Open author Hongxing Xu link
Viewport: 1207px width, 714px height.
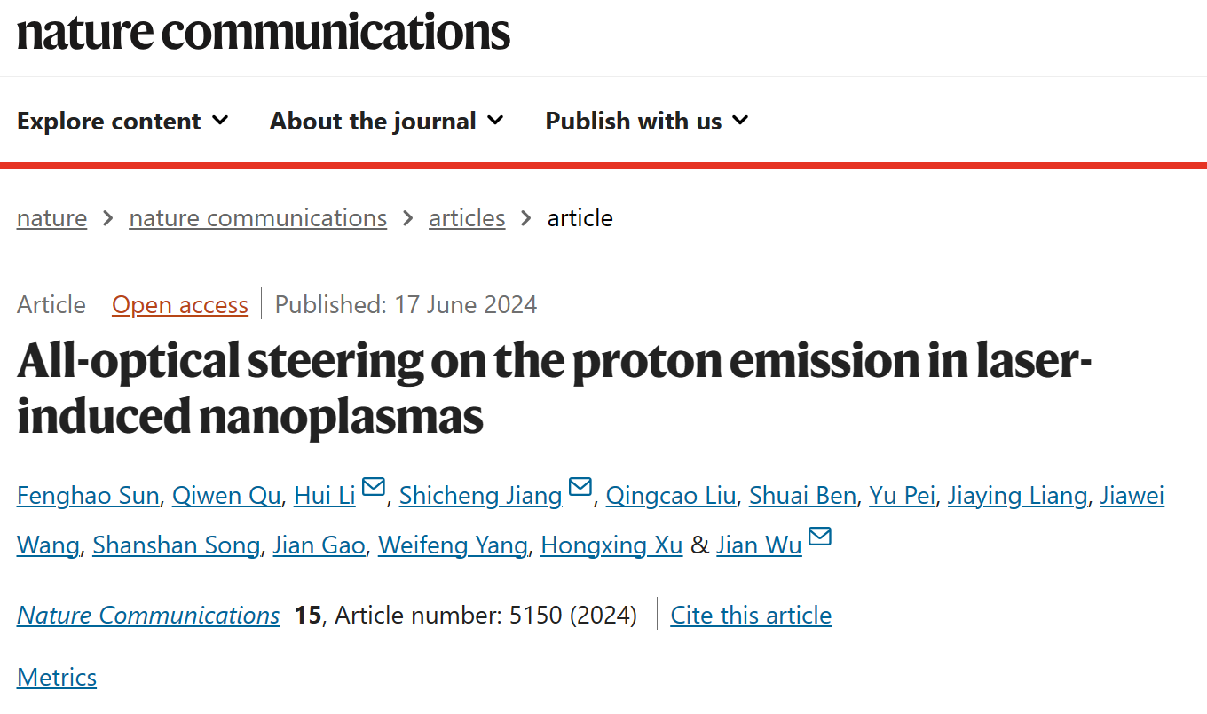pyautogui.click(x=611, y=545)
